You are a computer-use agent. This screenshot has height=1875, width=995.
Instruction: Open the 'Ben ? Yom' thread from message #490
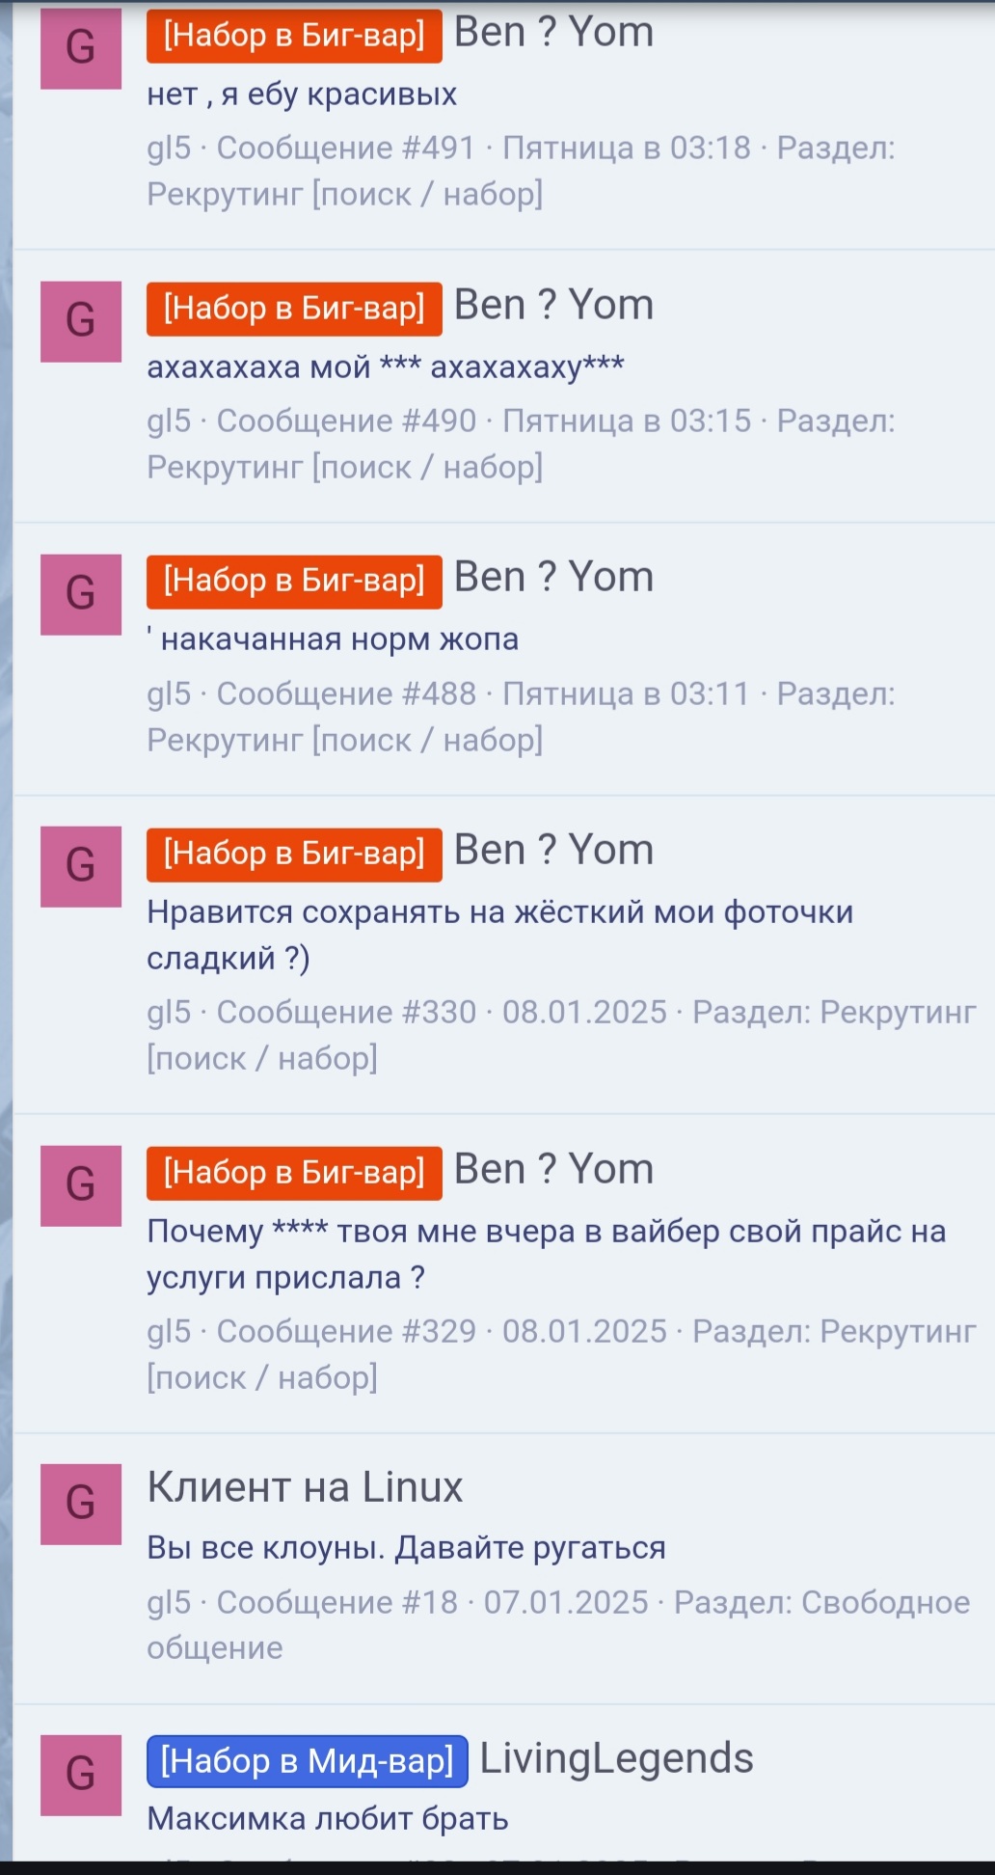(x=554, y=304)
